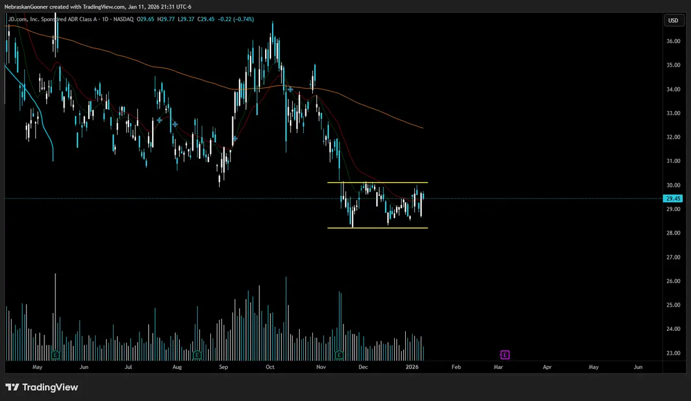
Task: Click the Oct label on time axis
Action: click(270, 366)
